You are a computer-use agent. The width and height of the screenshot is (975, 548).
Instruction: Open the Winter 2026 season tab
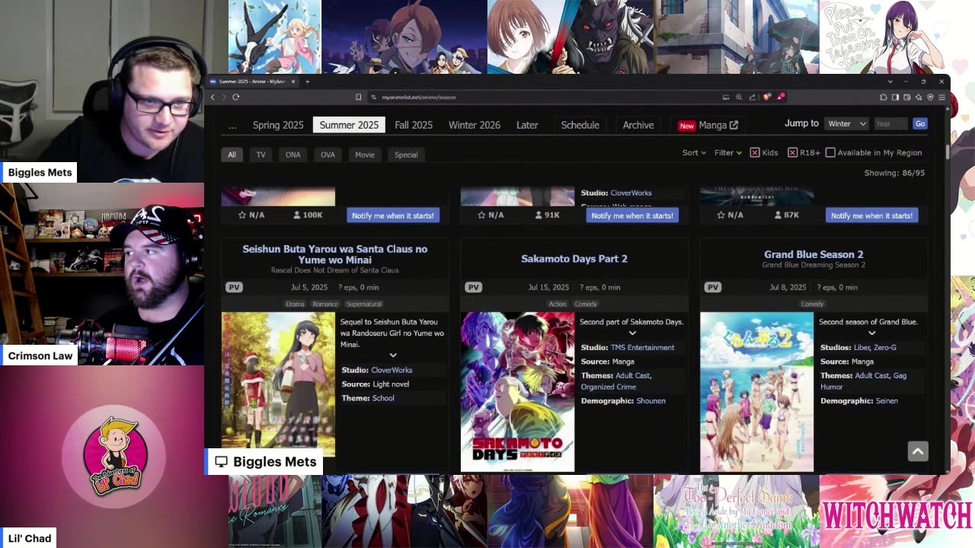click(474, 125)
